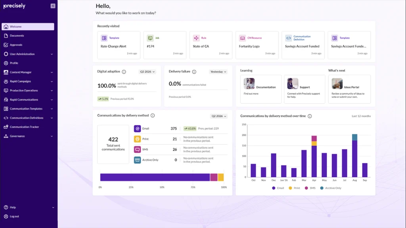
Task: Expand the Help menu in sidebar
Action: tap(28, 207)
